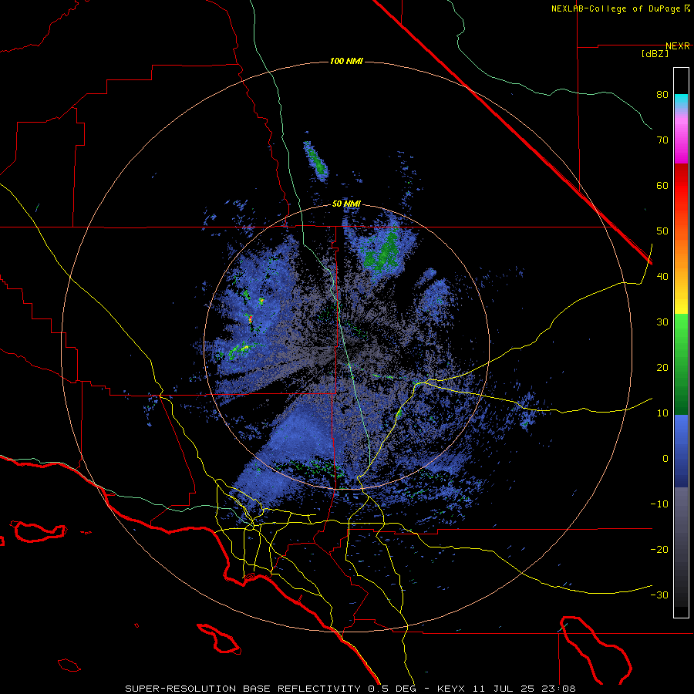Click the -10 value on the dBZ scale

pos(659,504)
